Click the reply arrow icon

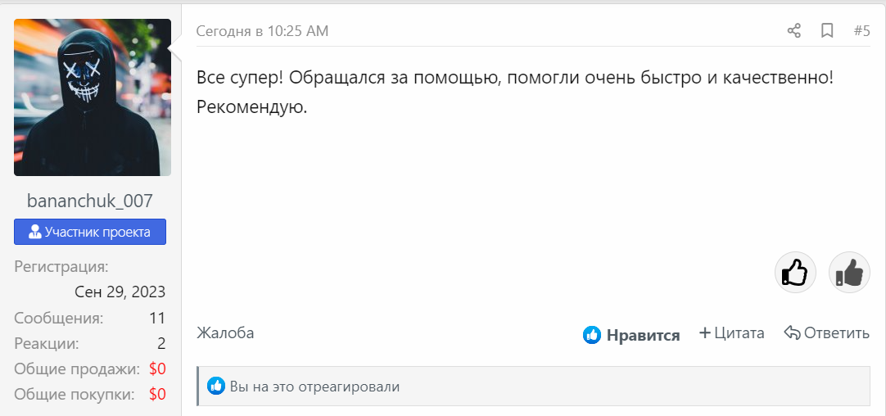coord(792,333)
